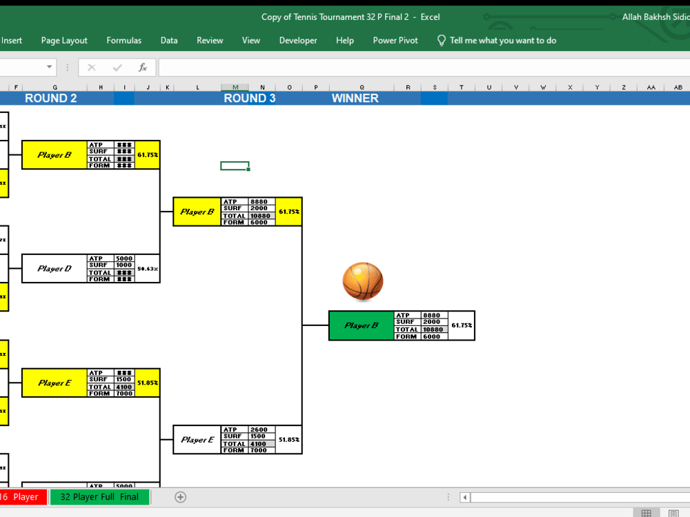
Task: Click the left arrow on the horizontal scrollbar
Action: coord(464,496)
